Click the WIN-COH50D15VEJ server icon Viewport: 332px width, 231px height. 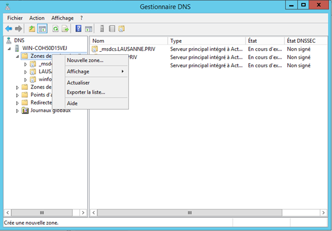point(17,48)
